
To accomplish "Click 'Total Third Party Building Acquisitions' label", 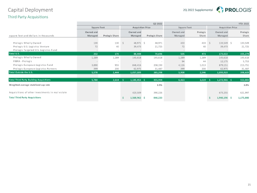I will point(30,80).
